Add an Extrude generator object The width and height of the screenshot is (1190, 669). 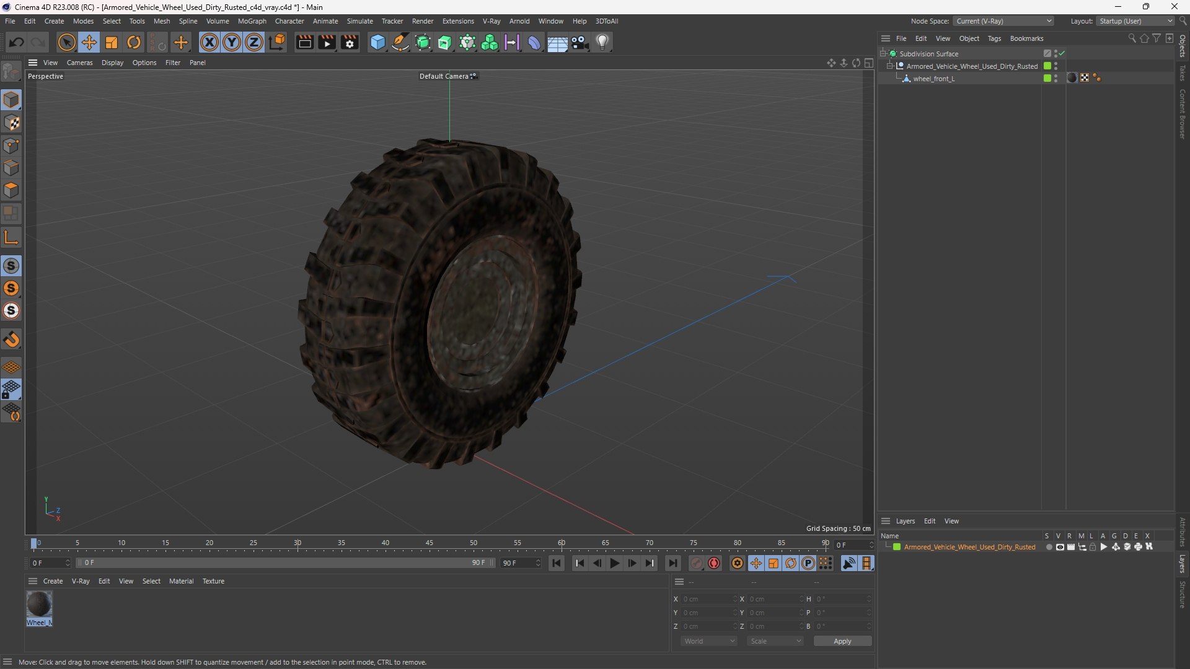445,42
